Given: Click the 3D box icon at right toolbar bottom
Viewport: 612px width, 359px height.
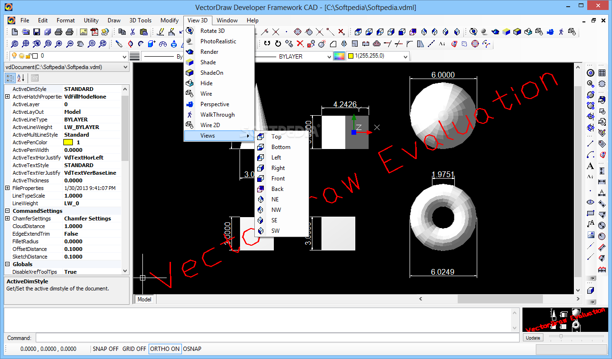Looking at the screenshot, I should (591, 290).
